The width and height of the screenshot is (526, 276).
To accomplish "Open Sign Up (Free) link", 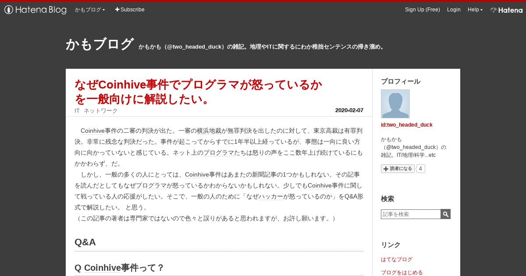I will pos(423,10).
